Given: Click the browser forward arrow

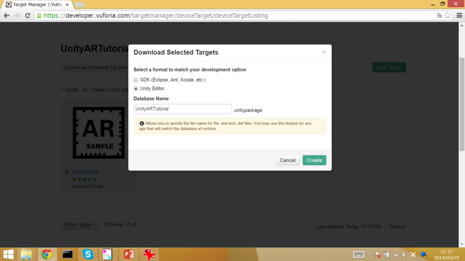Looking at the screenshot, I should point(17,16).
